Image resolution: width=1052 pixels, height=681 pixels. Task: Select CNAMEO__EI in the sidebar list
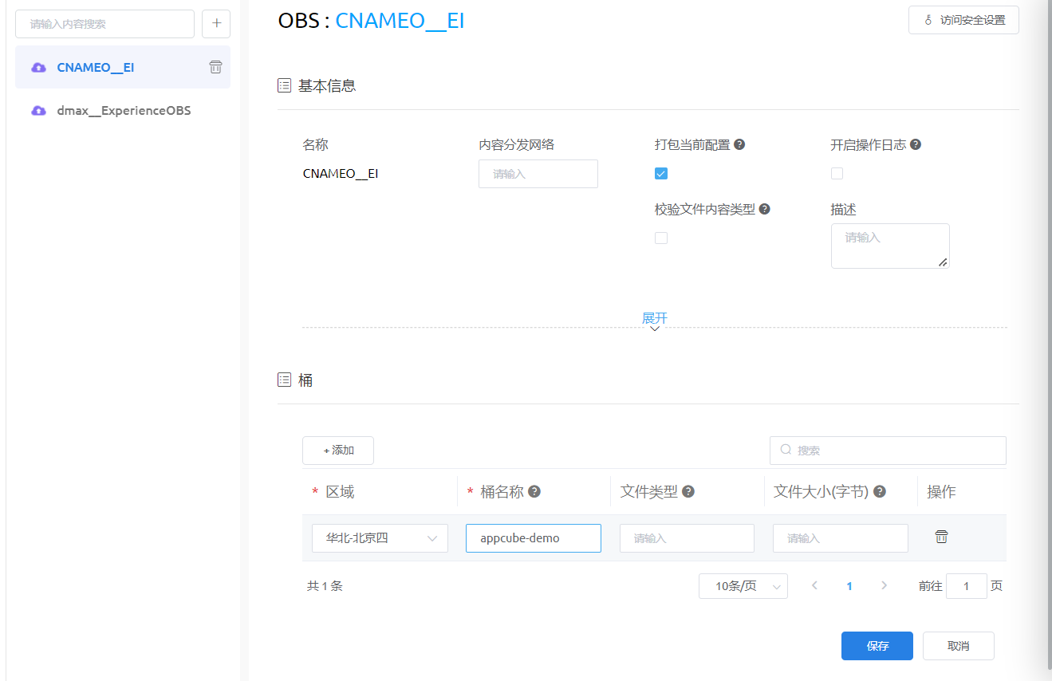[122, 67]
